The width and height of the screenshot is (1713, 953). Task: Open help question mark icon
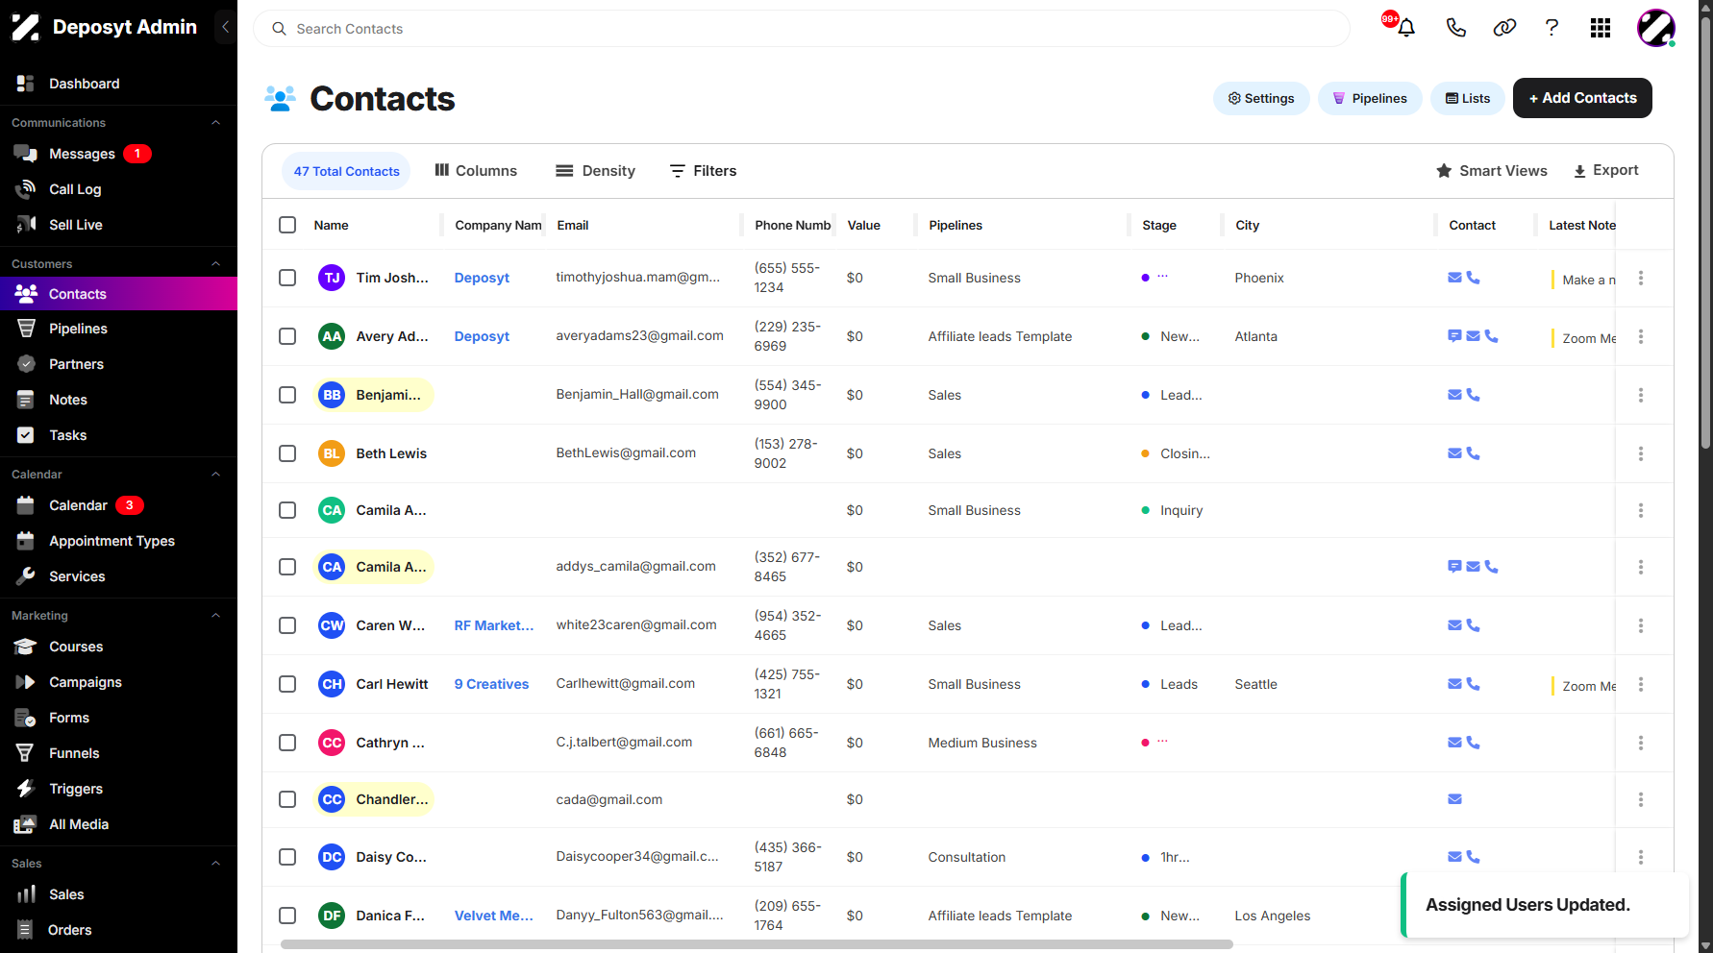(x=1552, y=28)
